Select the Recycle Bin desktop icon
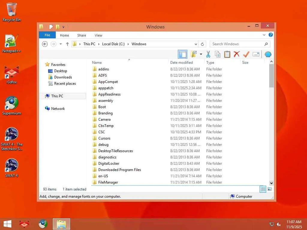The image size is (307, 230). coord(12,12)
